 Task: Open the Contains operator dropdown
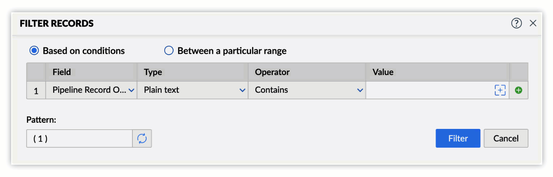click(307, 90)
